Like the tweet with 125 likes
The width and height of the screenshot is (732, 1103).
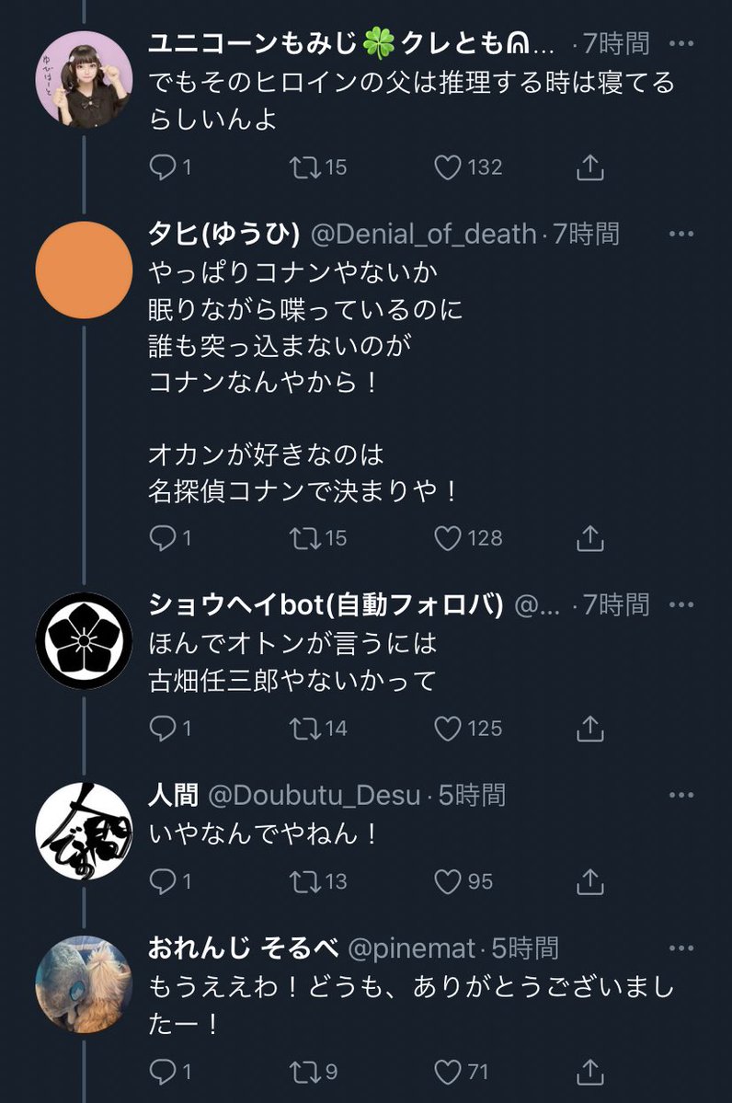[447, 729]
